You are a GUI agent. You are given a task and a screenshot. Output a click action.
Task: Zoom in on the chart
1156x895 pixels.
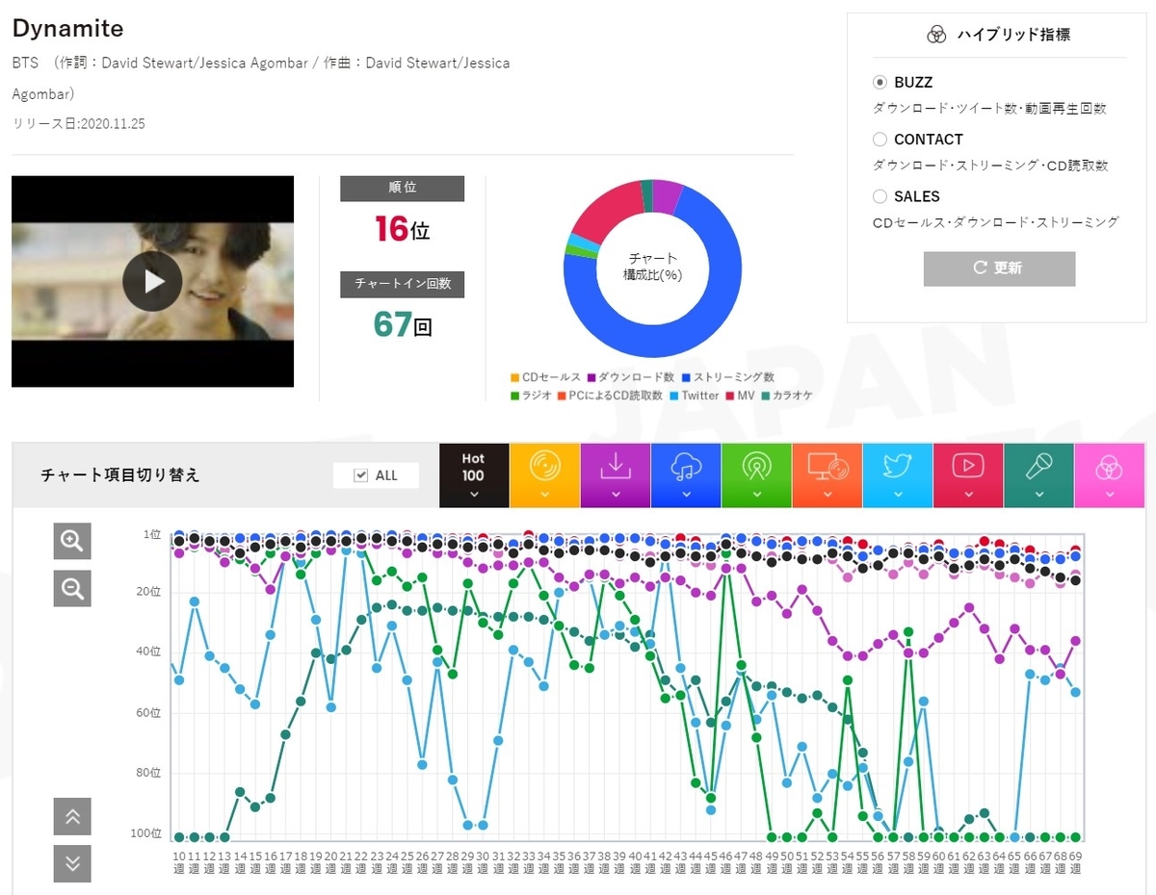pos(72,542)
